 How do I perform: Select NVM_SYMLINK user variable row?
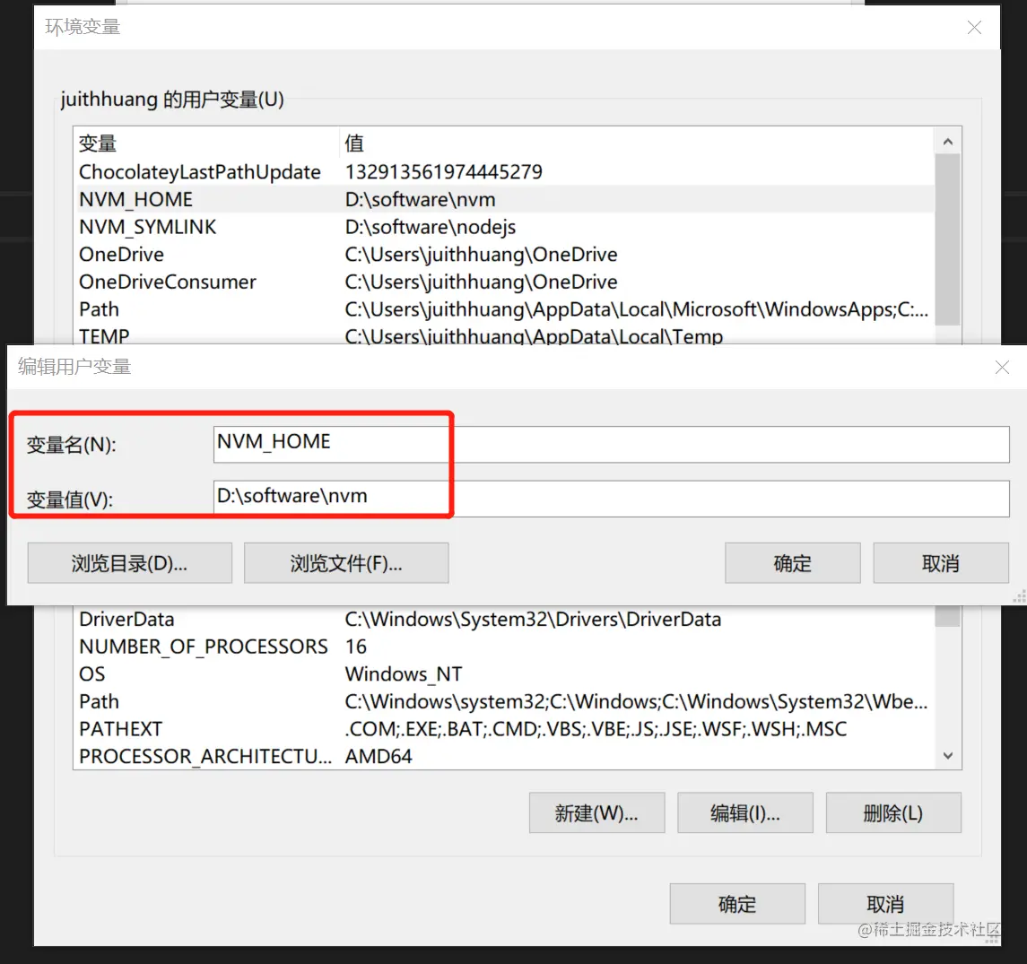point(504,227)
